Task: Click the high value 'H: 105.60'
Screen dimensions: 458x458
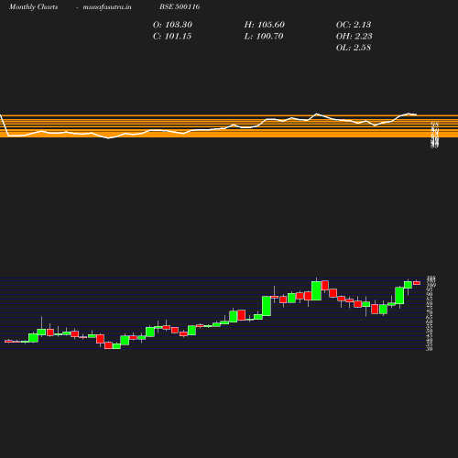Action: (265, 25)
